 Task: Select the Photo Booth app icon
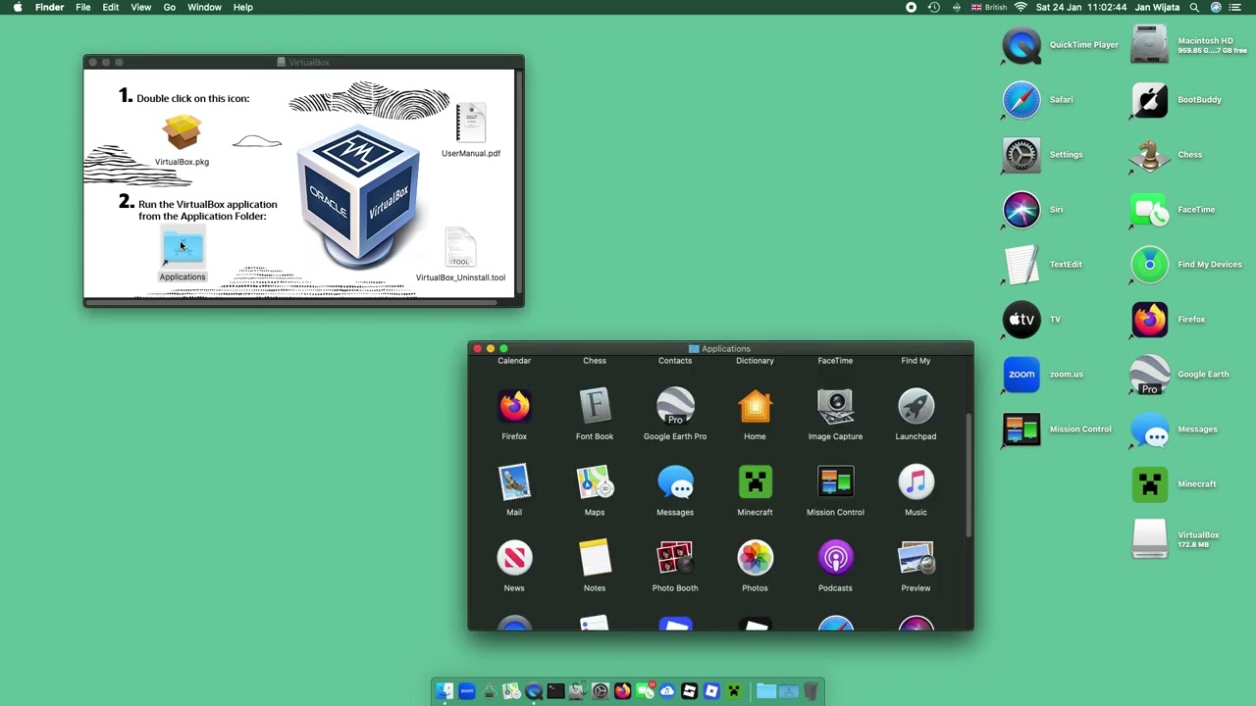[x=675, y=557]
